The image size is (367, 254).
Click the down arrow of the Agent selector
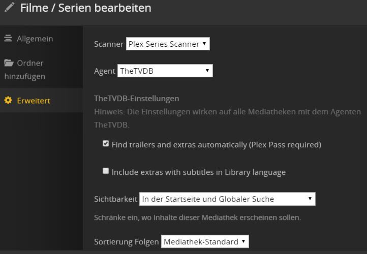click(x=207, y=71)
